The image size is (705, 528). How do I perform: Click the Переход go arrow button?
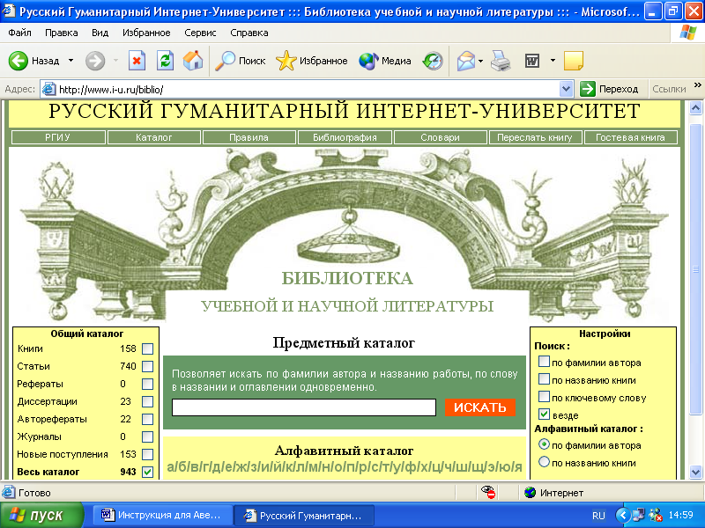click(609, 89)
